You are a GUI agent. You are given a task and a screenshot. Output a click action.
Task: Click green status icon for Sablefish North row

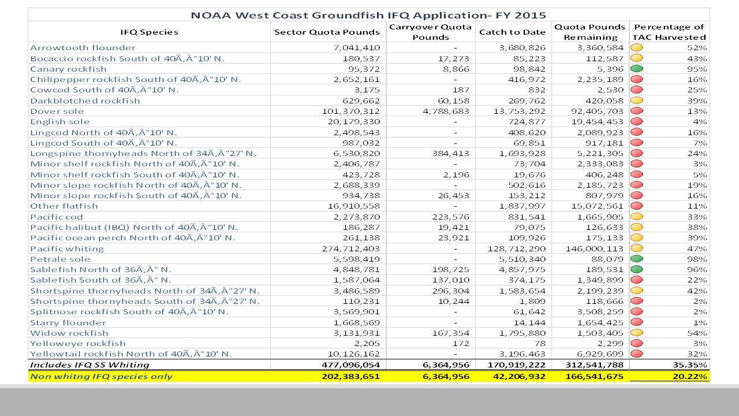click(x=637, y=269)
